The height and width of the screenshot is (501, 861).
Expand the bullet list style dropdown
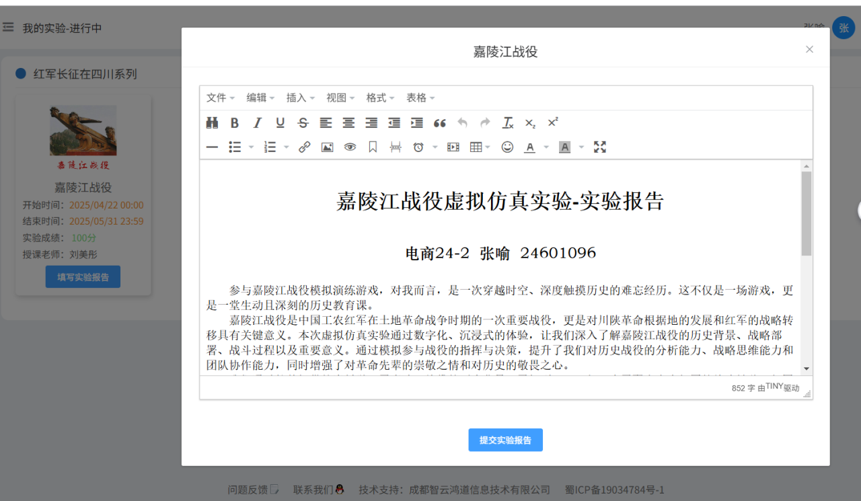tap(252, 147)
